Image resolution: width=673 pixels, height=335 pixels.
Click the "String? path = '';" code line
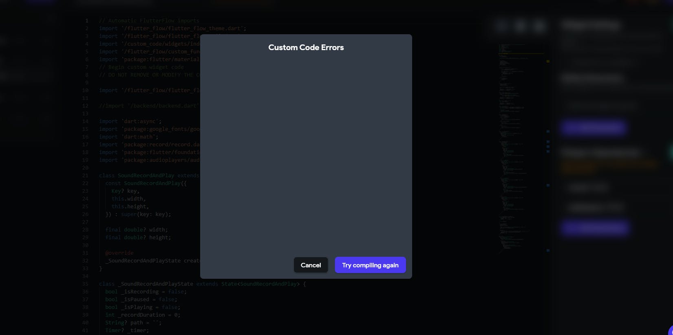tap(134, 322)
